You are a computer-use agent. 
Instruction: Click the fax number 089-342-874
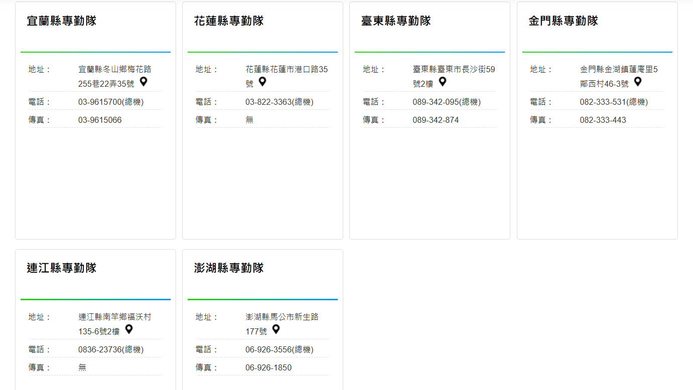[435, 120]
